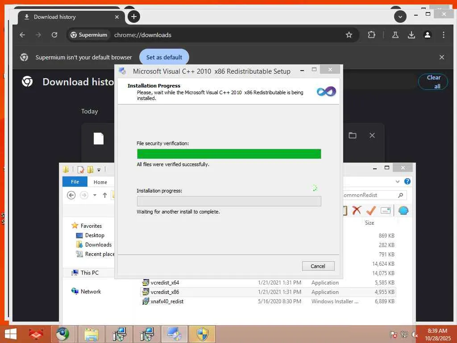Click the Supermium site info chip
457x343 pixels.
89,35
